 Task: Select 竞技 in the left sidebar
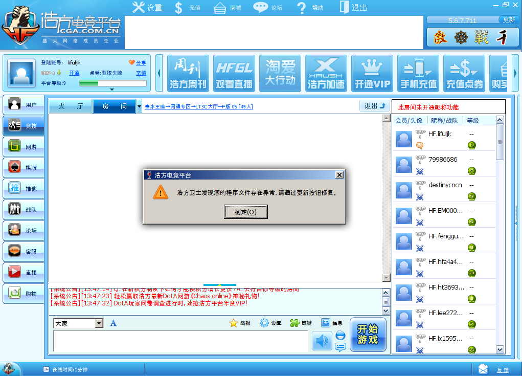(24, 125)
